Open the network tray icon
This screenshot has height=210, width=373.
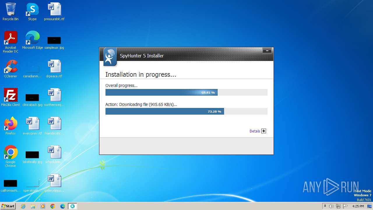(x=338, y=206)
